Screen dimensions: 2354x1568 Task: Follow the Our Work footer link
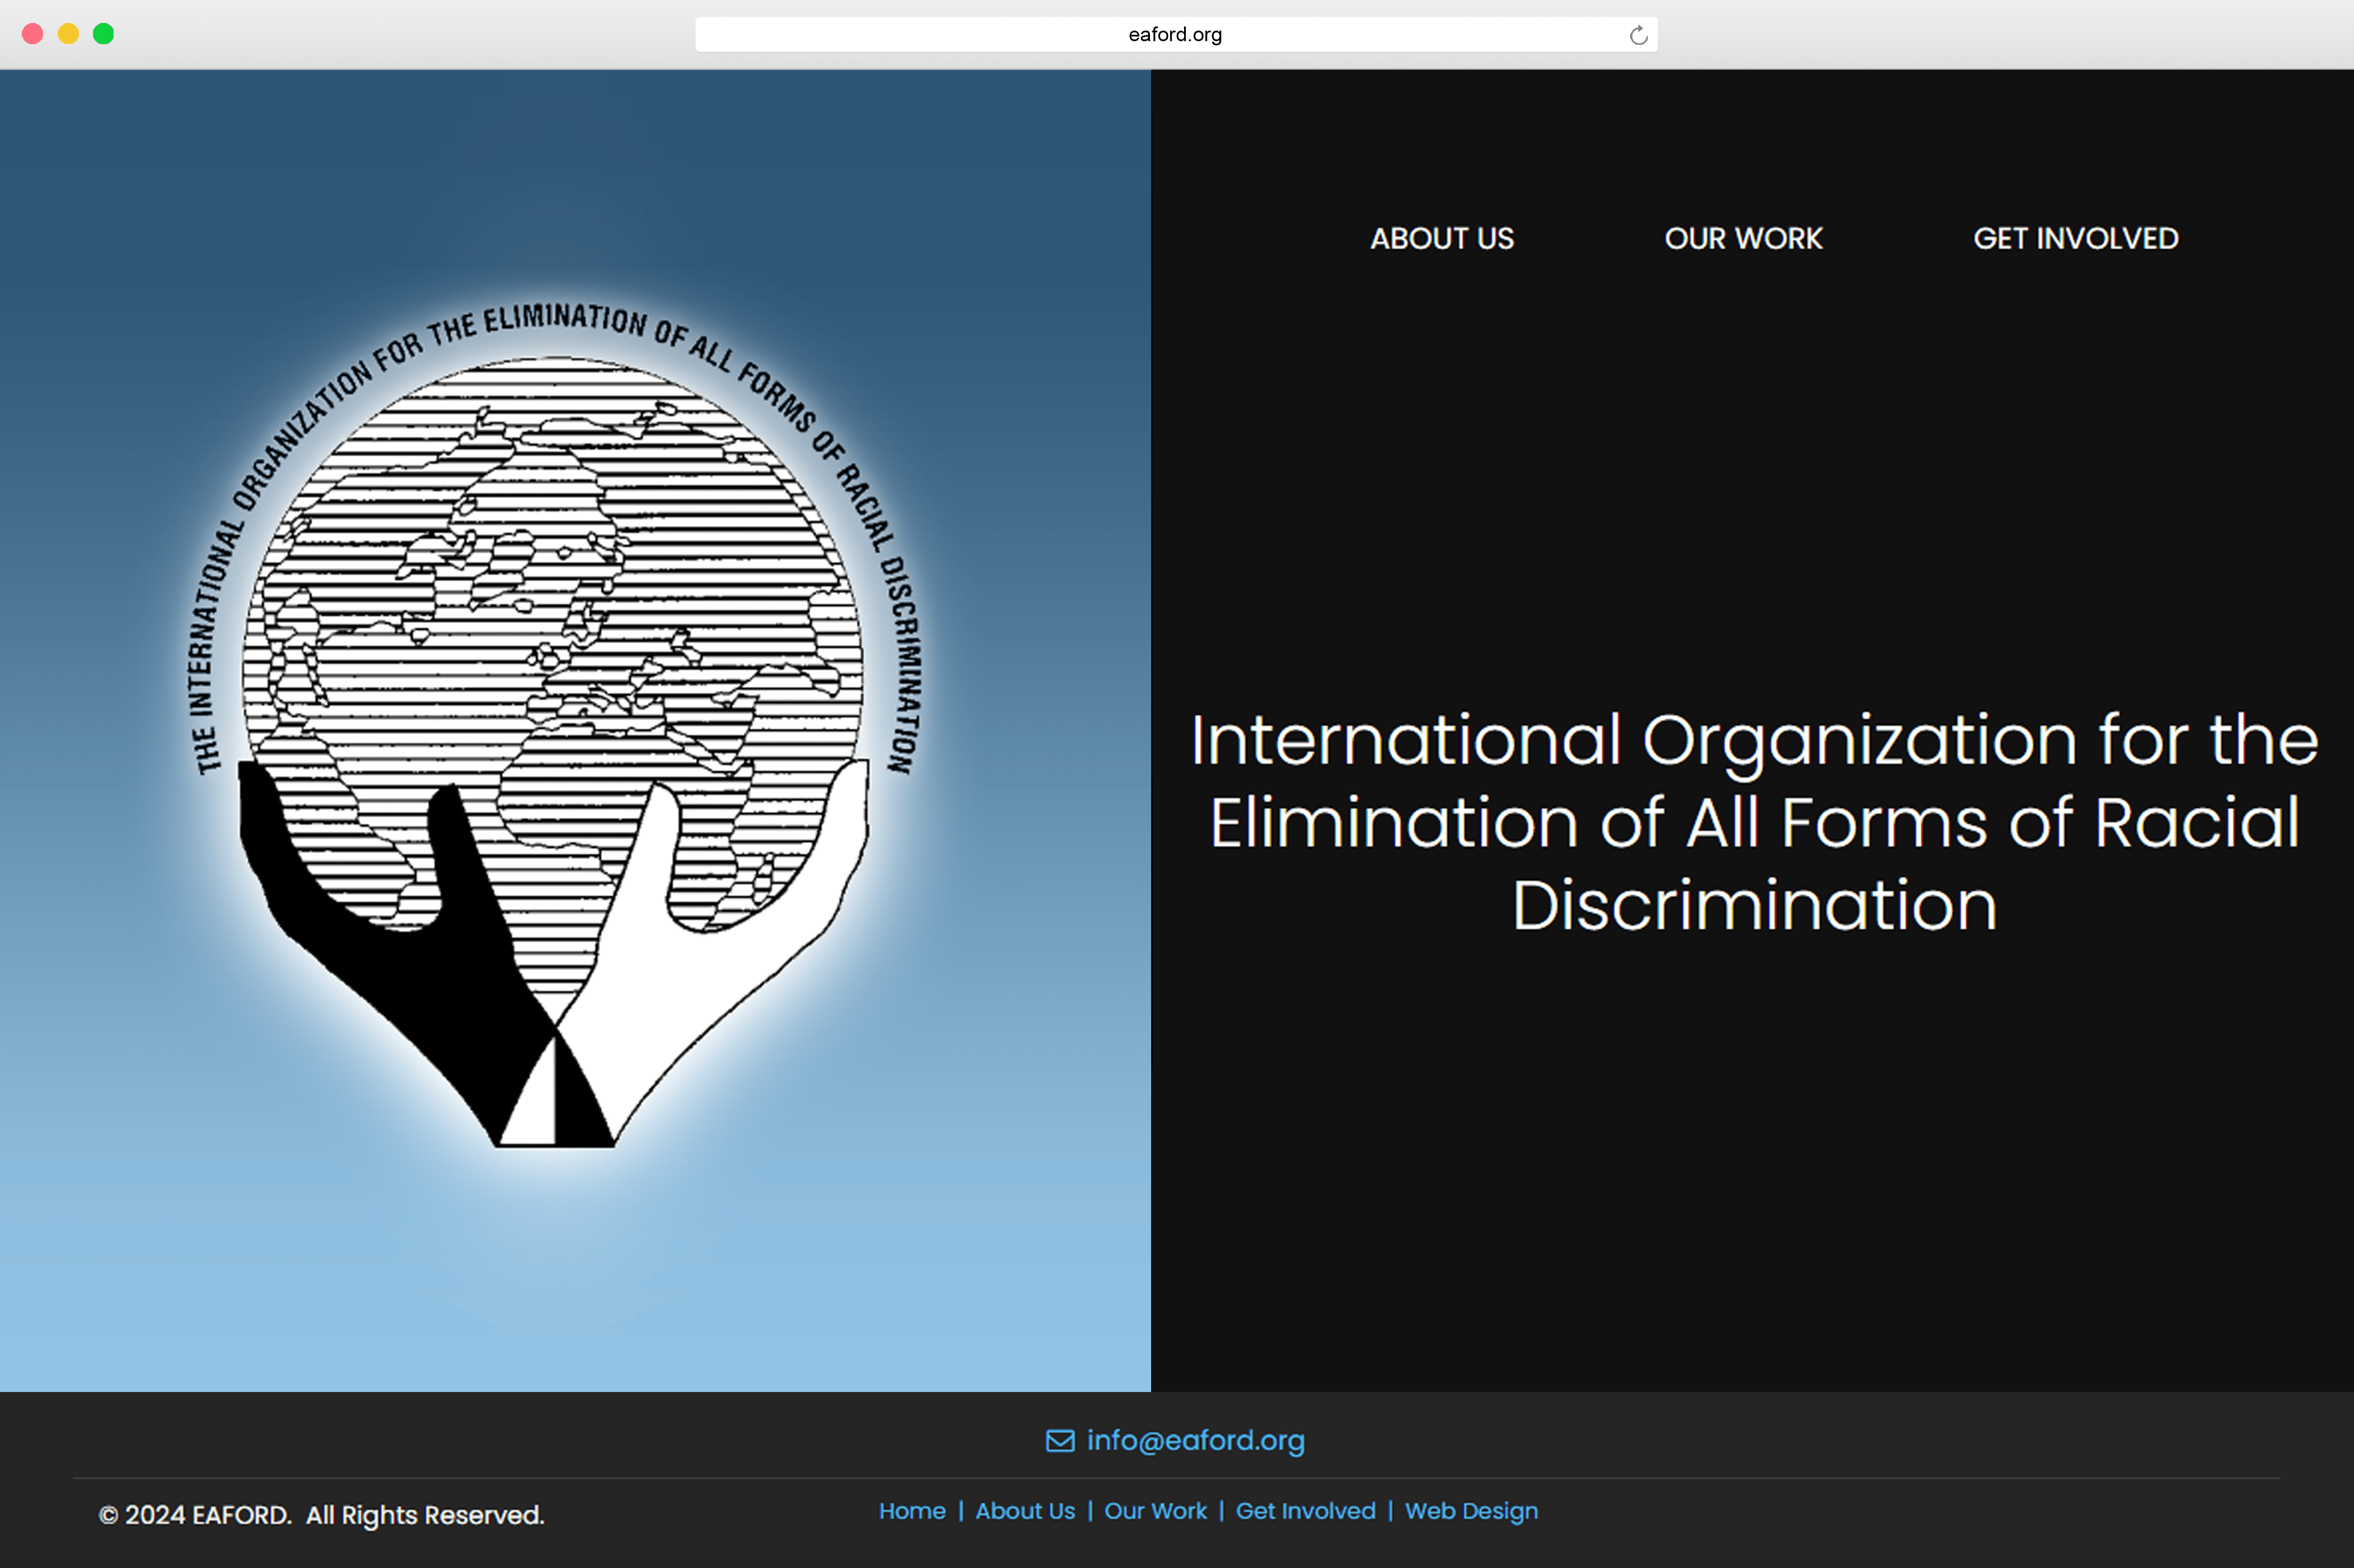1155,1511
